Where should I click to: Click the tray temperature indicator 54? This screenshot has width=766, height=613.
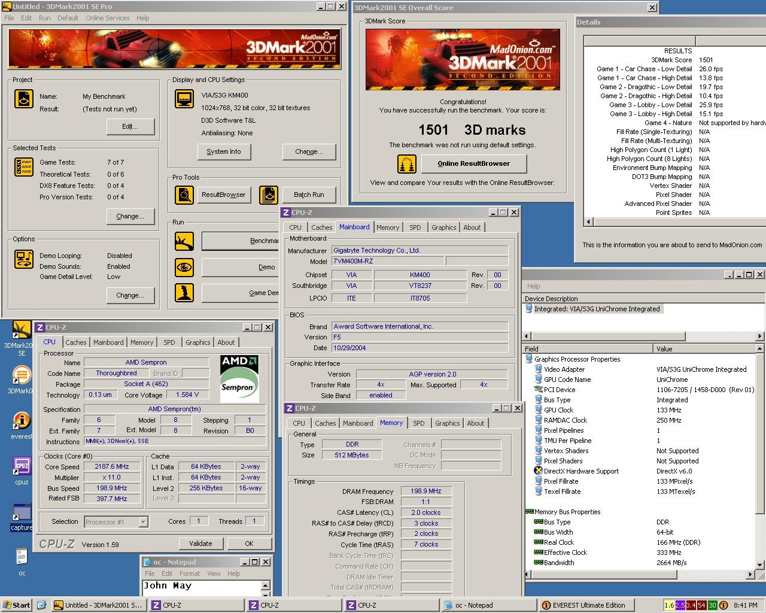pyautogui.click(x=701, y=605)
